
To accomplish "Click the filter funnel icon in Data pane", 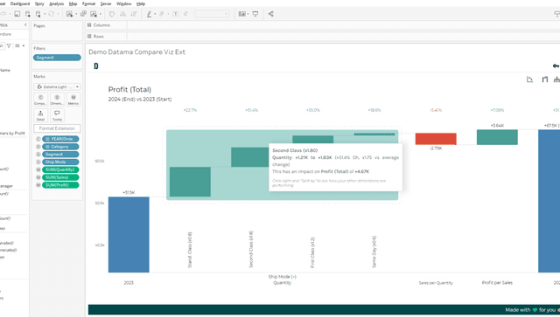I will [x=9, y=45].
